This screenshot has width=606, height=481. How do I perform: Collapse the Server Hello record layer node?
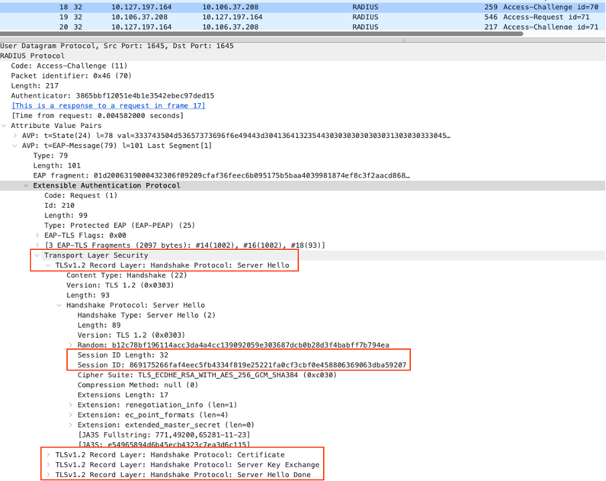(x=48, y=265)
